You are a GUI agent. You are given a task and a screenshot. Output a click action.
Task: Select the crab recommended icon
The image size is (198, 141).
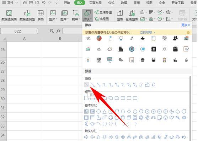pos(154,60)
